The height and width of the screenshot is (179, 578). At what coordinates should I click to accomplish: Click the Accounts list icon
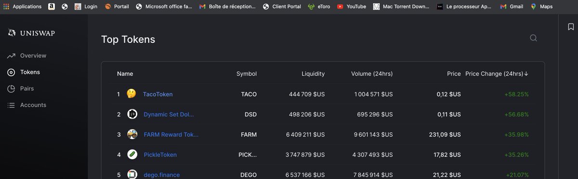click(12, 105)
